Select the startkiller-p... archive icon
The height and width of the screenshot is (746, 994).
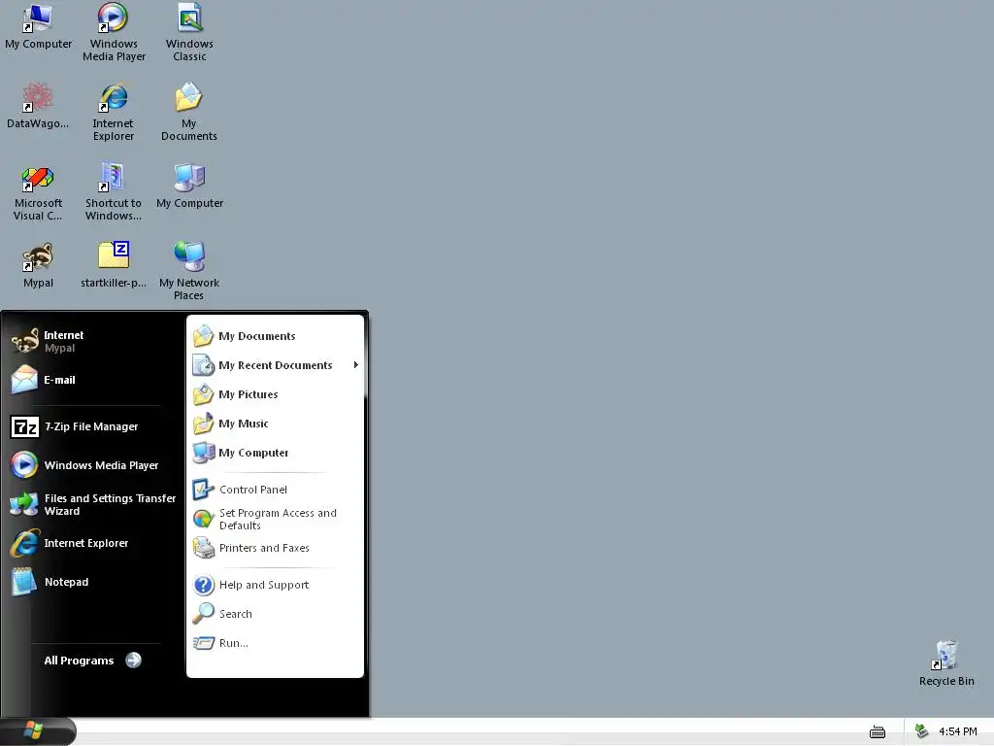[x=114, y=265]
